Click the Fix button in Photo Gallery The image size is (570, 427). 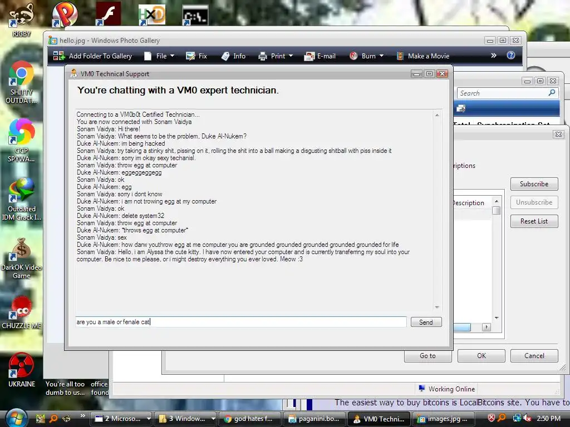[196, 56]
